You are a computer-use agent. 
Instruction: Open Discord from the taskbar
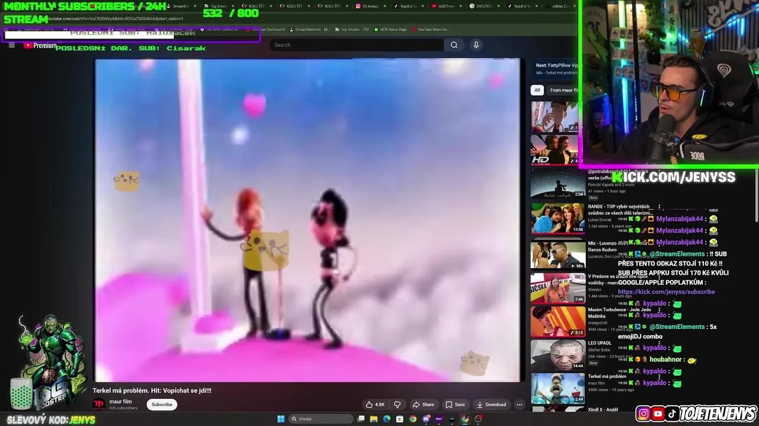coord(426,419)
